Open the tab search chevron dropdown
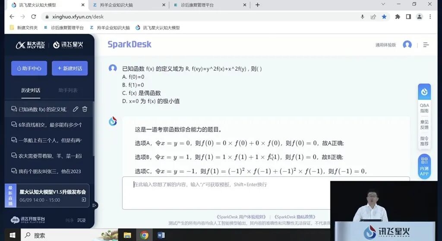Viewport: 442px width, 241px height. pos(383,4)
